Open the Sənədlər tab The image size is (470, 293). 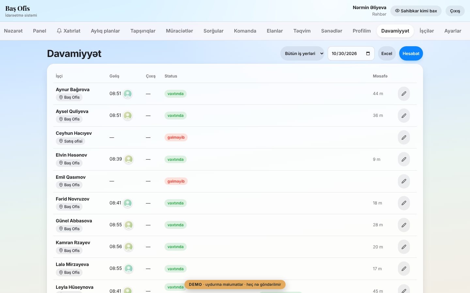[x=332, y=31]
